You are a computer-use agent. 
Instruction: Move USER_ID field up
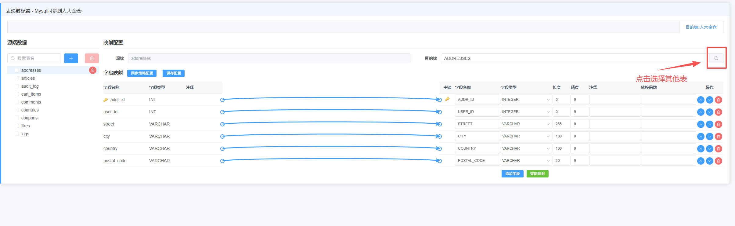pyautogui.click(x=701, y=112)
